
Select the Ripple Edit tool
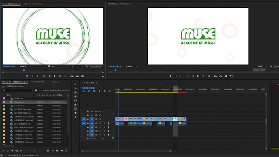75,92
